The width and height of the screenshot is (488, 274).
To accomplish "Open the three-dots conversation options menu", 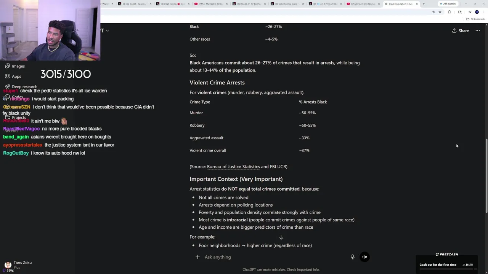I will pos(477,31).
